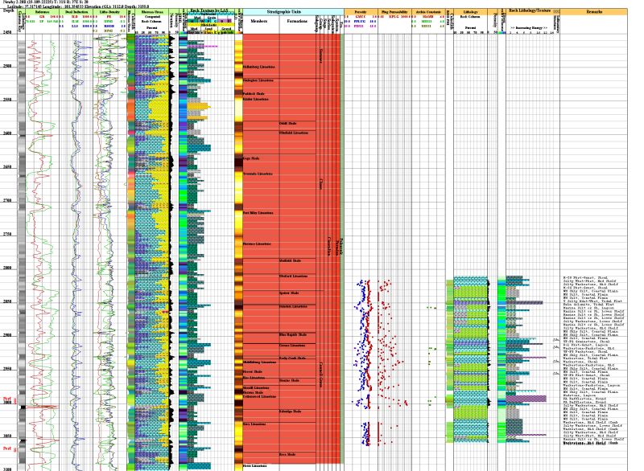
Task: Select the Litho-Density track header
Action: 109,12
